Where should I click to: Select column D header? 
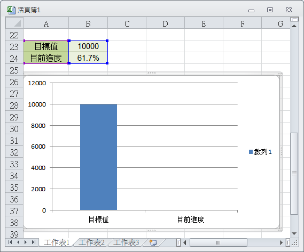point(165,23)
